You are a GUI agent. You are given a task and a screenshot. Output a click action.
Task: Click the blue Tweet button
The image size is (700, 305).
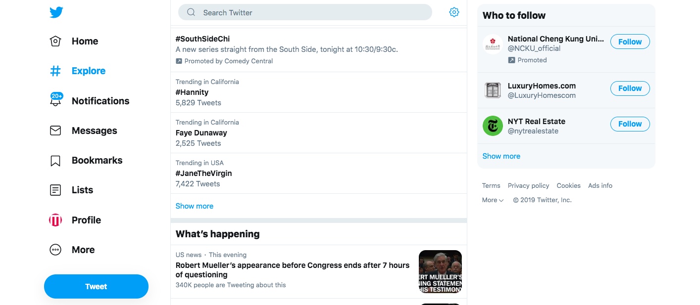point(96,287)
